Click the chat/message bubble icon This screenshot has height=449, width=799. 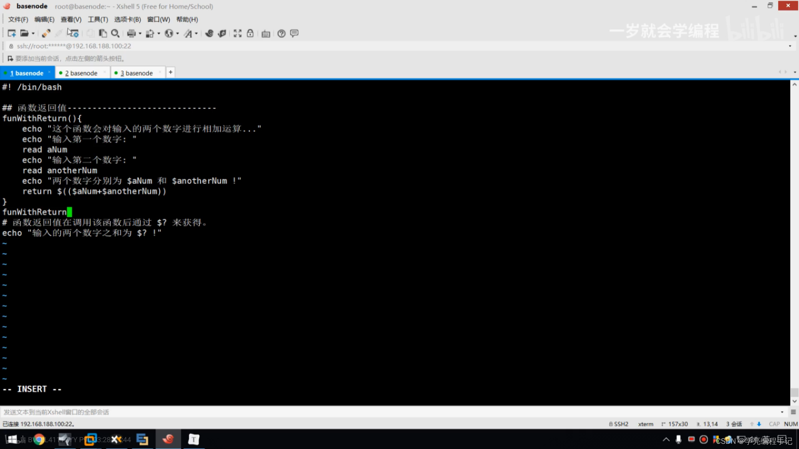coord(295,34)
